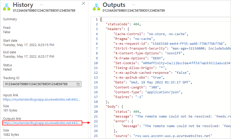Open the Inputs link URL
Viewport: 231px width, 139px height.
(x=41, y=100)
